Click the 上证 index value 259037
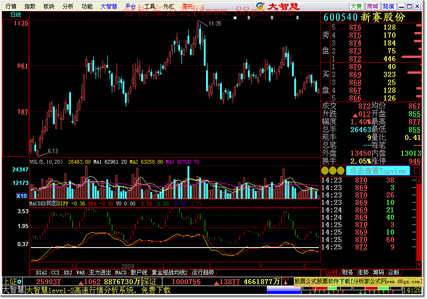427x299 pixels. [x=48, y=281]
